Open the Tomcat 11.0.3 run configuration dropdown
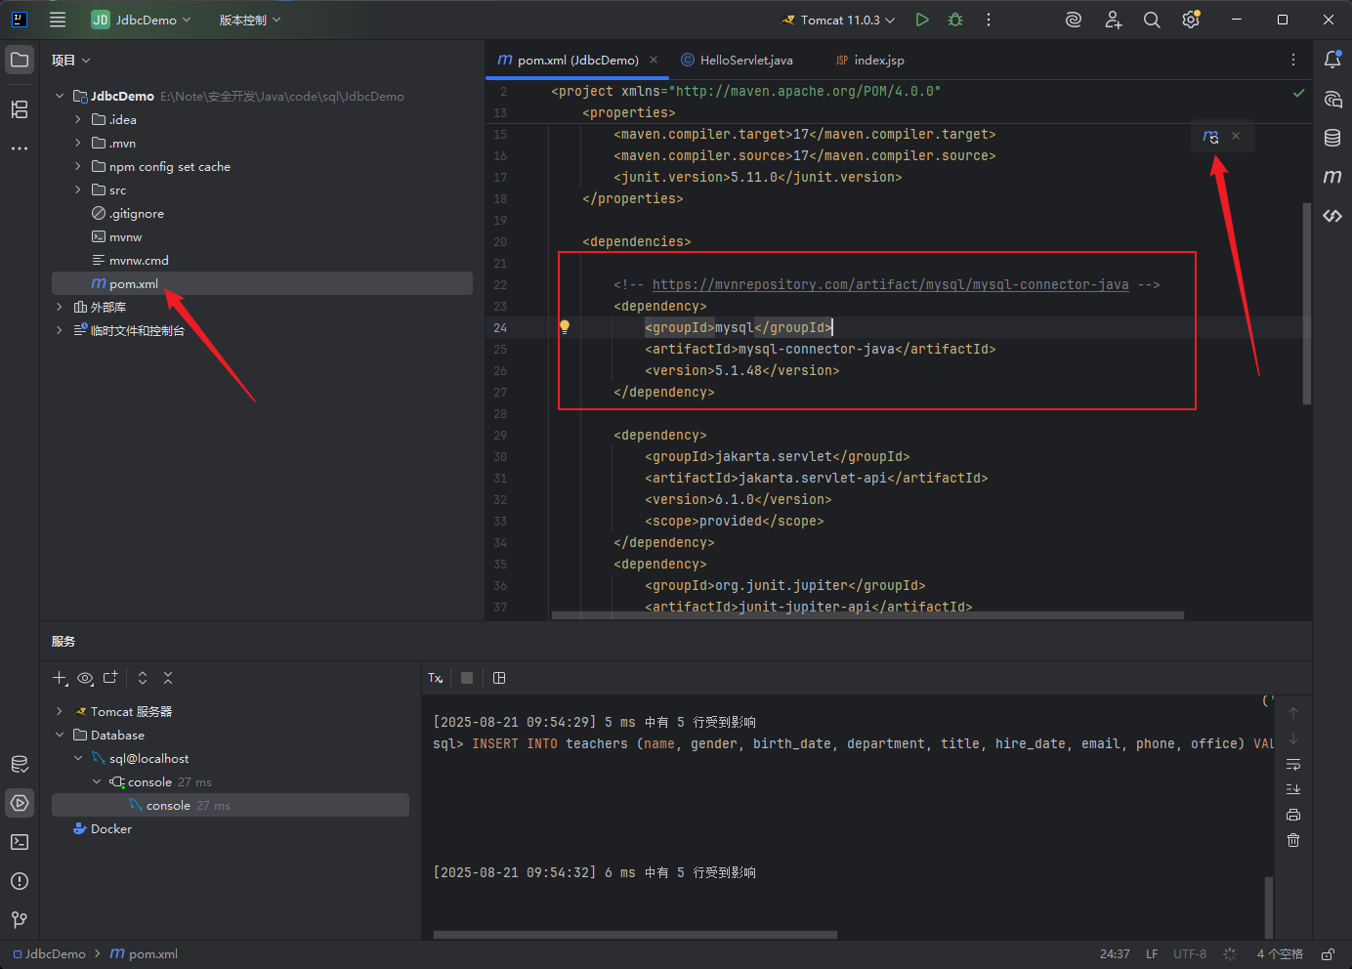 point(838,20)
